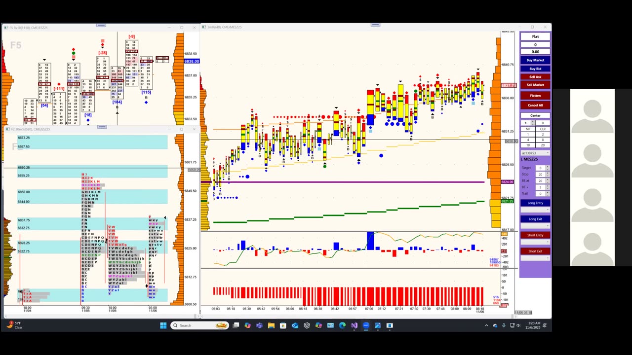The height and width of the screenshot is (355, 632).
Task: Click the Sell Market button
Action: 535,85
